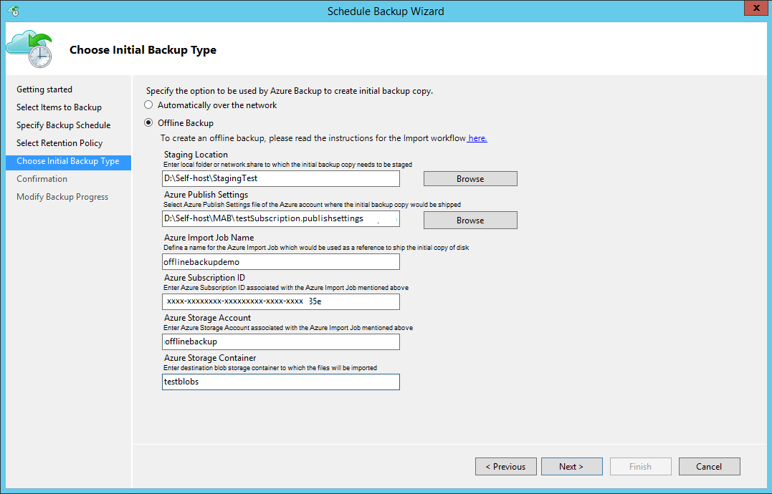Open the Import workflow instructions via the here link

click(476, 138)
